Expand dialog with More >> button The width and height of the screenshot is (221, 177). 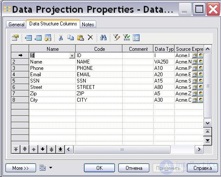(x=21, y=168)
